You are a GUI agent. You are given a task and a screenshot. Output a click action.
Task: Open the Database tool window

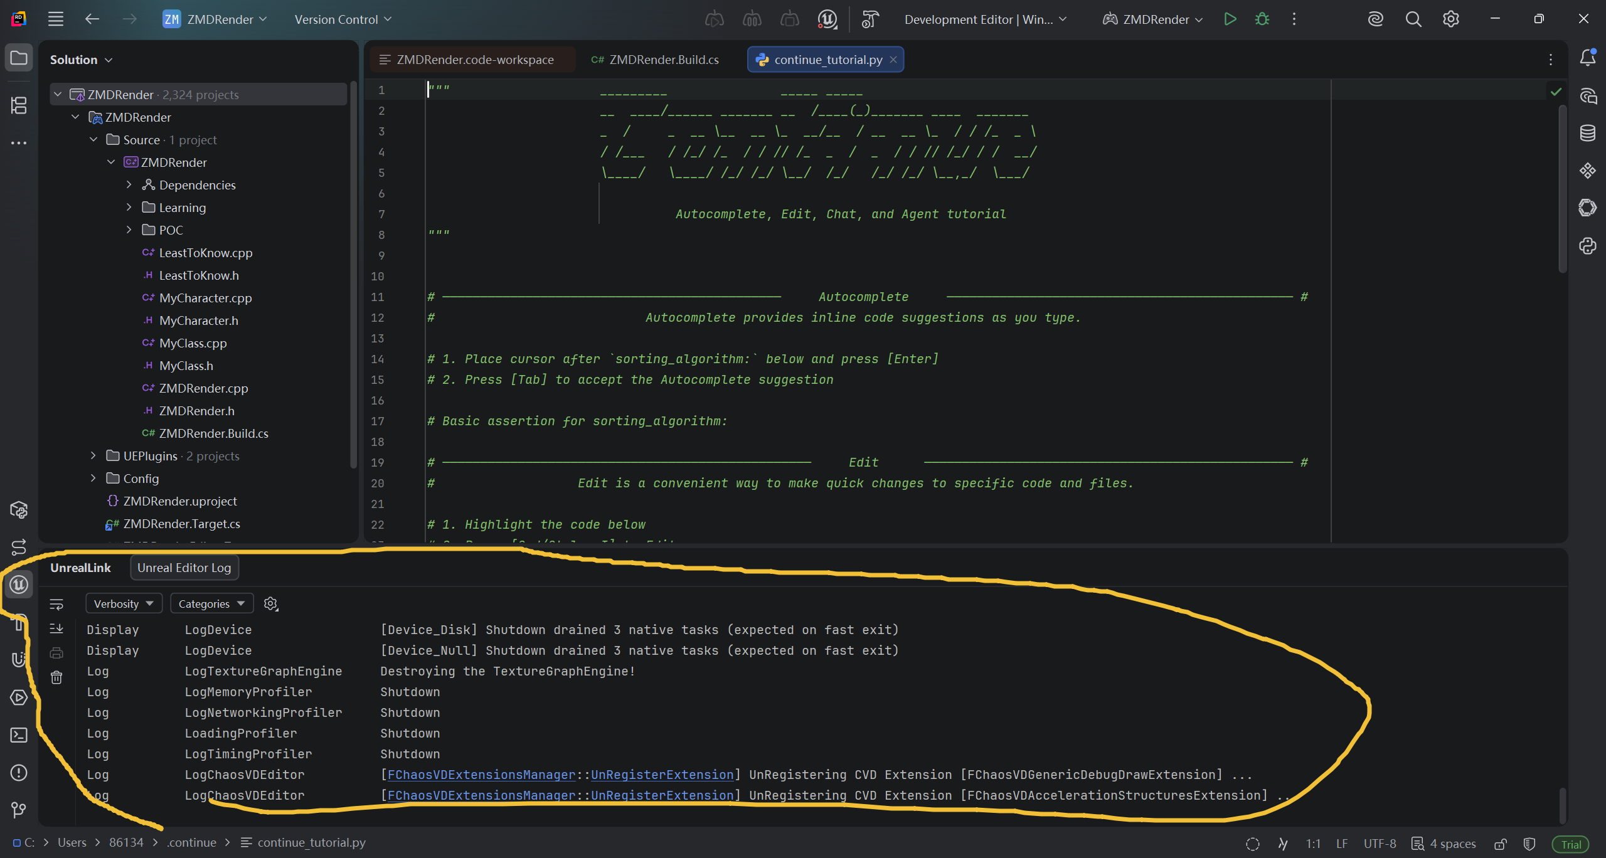1587,133
